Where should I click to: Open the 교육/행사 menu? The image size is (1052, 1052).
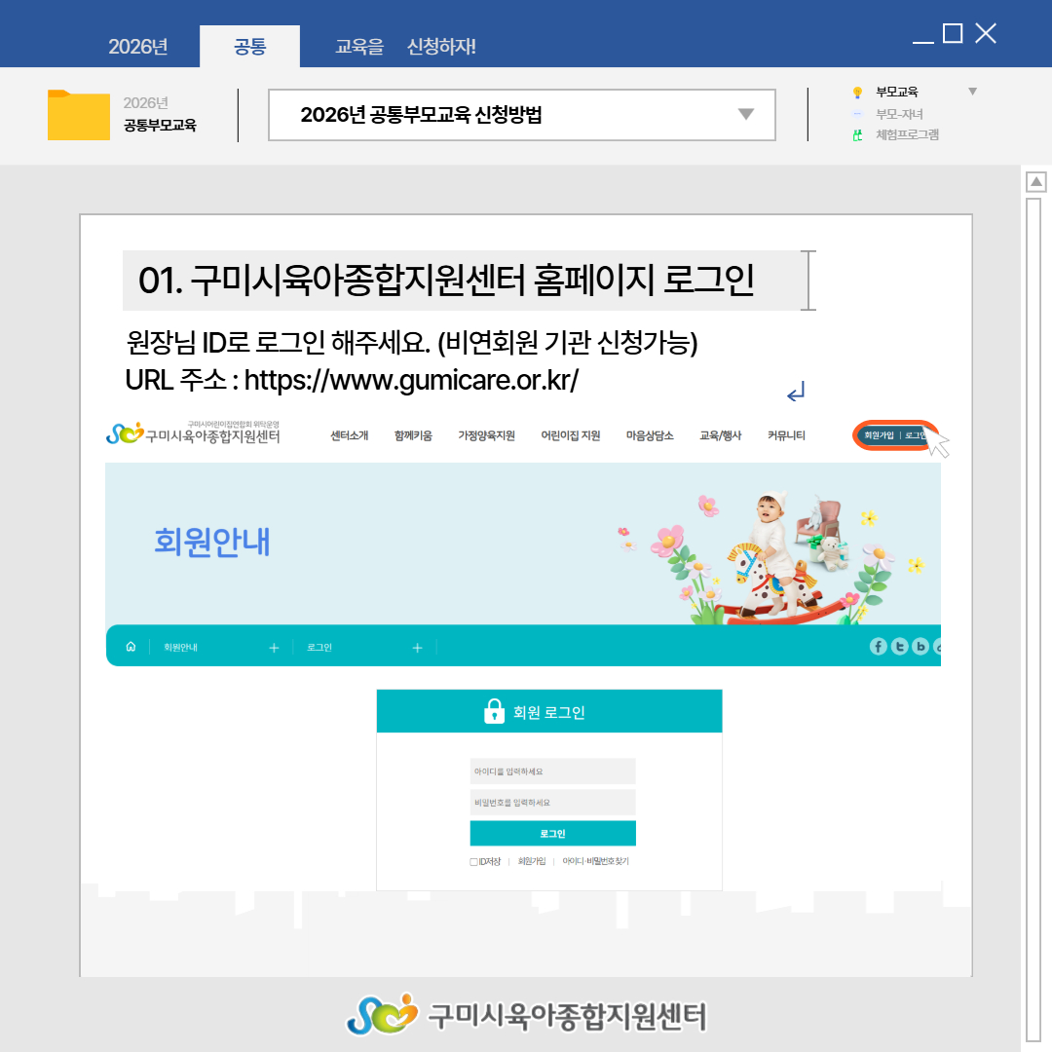(x=720, y=435)
